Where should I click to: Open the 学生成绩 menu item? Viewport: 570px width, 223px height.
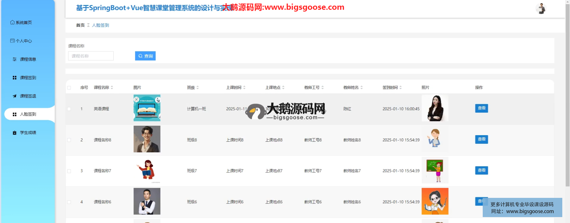[x=28, y=133]
